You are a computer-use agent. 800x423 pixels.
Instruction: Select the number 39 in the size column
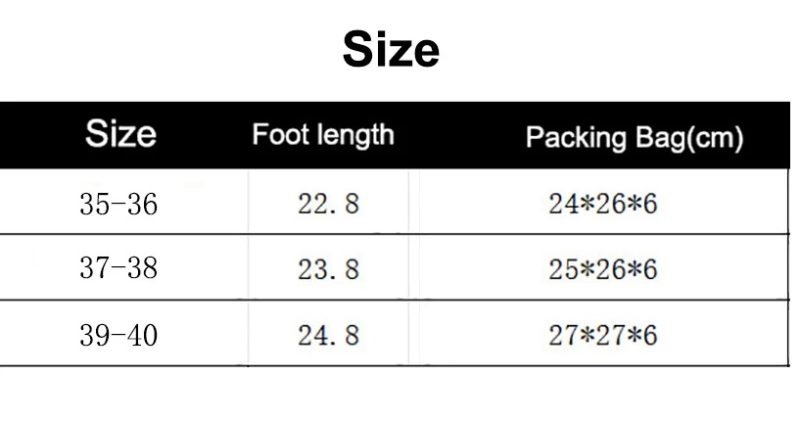tap(95, 335)
